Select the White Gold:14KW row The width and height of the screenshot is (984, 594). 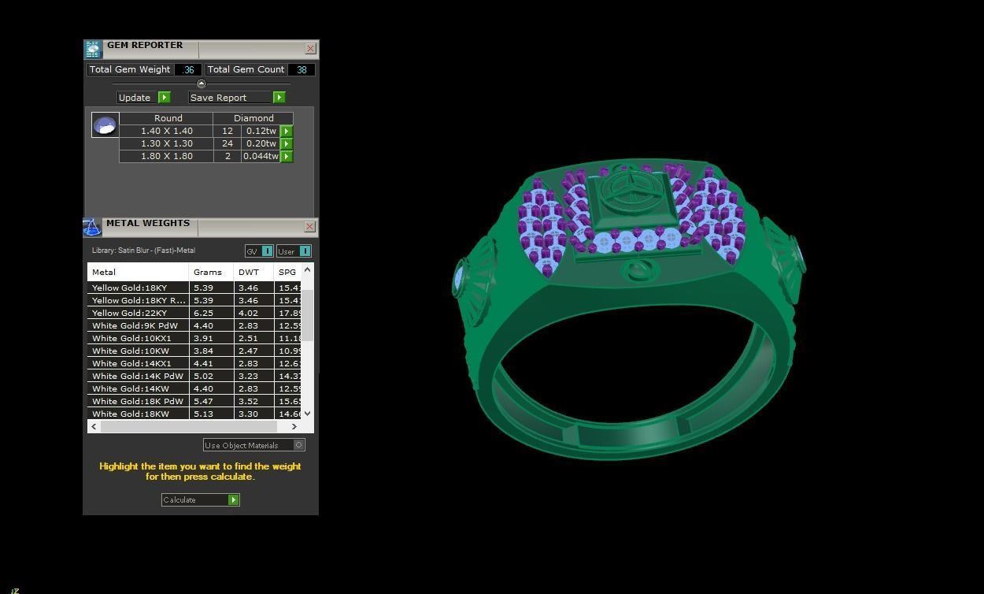194,388
